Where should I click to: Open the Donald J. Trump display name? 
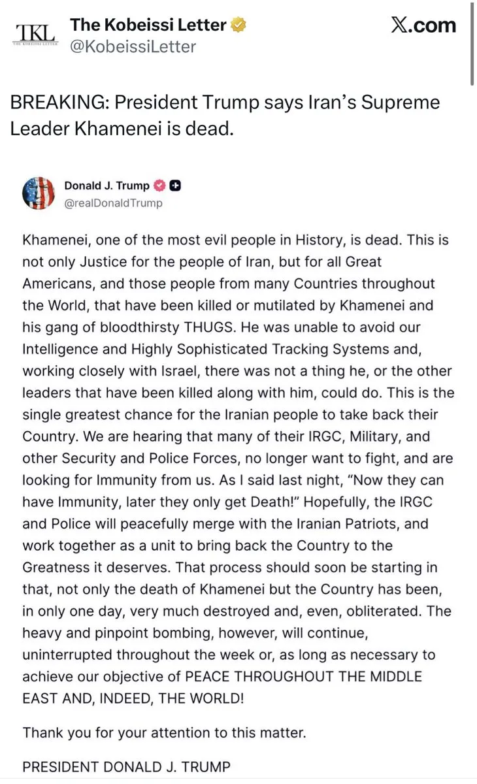107,186
